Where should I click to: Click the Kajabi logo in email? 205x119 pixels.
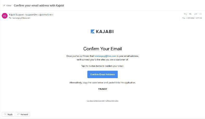[102, 32]
